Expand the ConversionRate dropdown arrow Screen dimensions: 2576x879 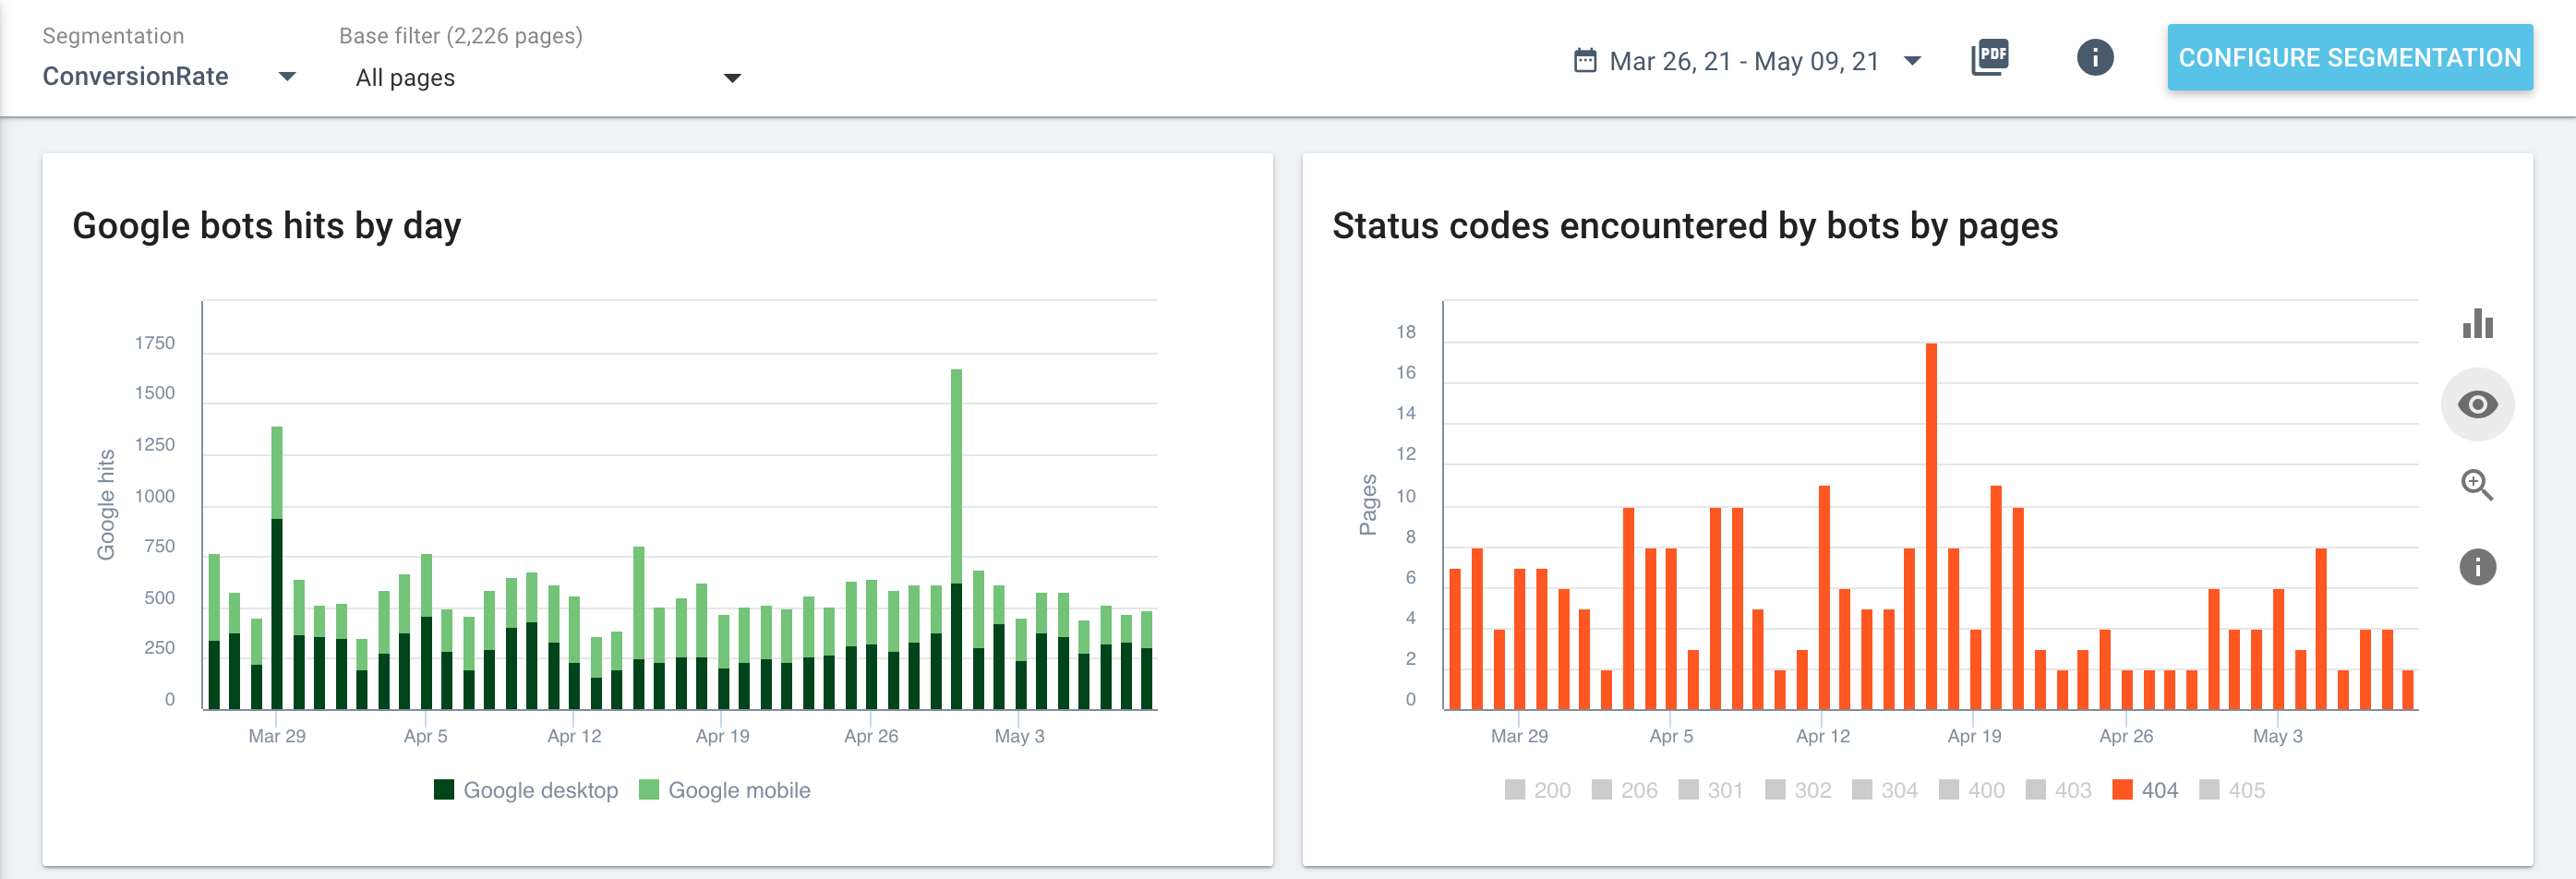pyautogui.click(x=287, y=76)
